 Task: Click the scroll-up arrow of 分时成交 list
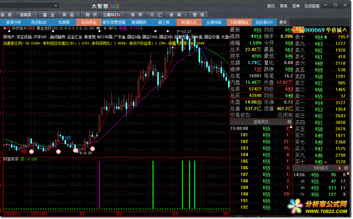click(x=348, y=173)
